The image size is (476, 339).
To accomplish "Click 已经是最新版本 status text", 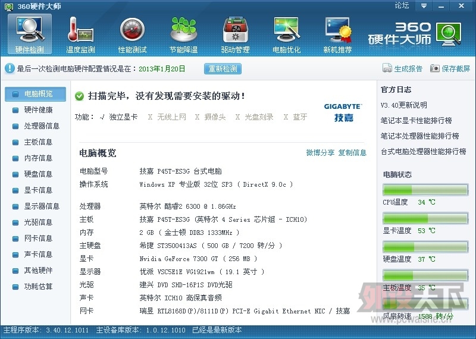I will 217,330.
